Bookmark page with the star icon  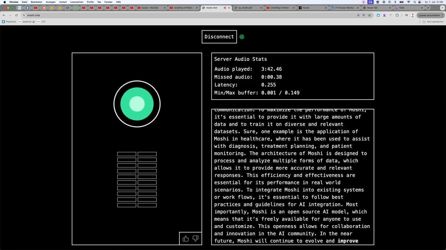369,15
